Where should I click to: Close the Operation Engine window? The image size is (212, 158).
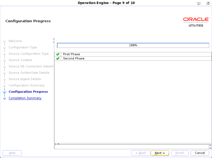click(208, 3)
